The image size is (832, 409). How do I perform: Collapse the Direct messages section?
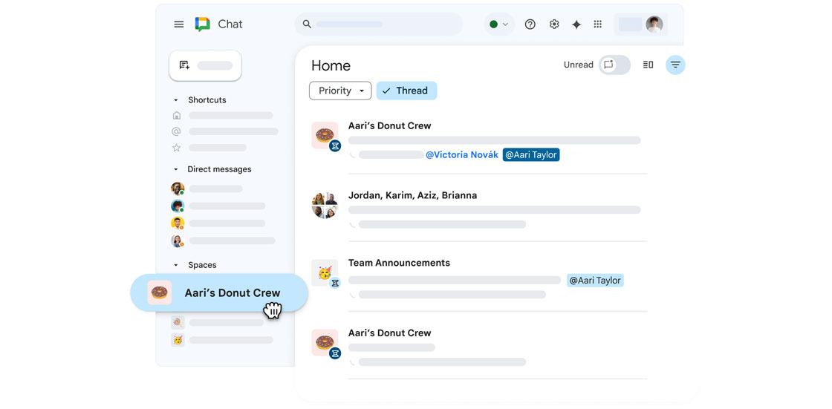(x=175, y=169)
